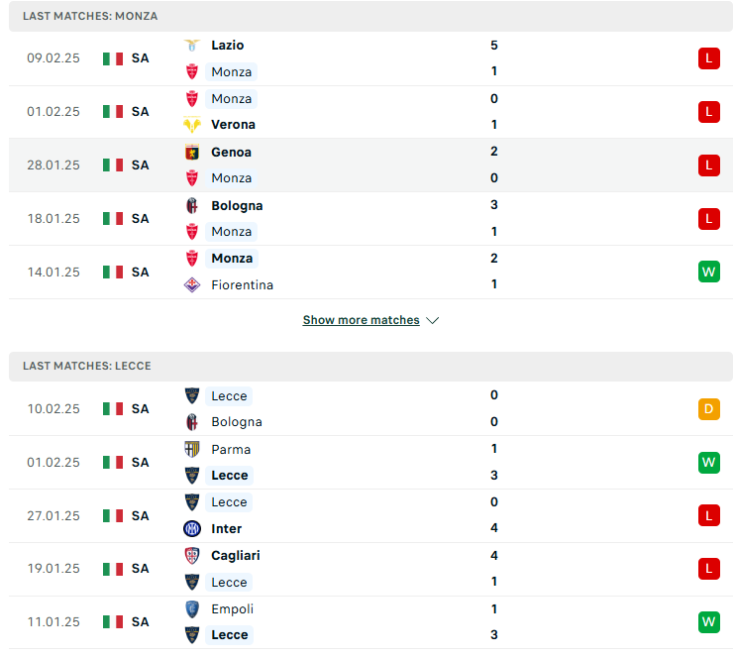Click the Lazio team crest icon
735x657 pixels.
click(192, 46)
